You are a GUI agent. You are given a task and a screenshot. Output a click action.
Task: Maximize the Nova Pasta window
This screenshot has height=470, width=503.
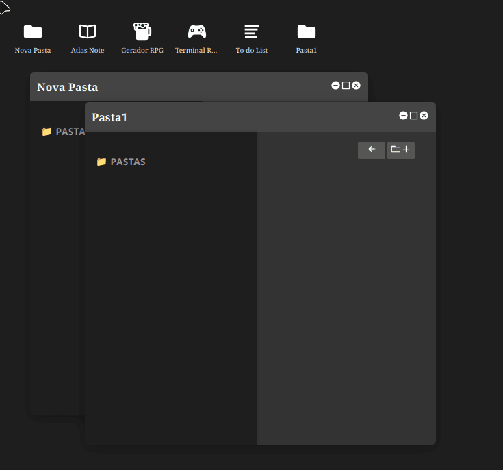346,86
